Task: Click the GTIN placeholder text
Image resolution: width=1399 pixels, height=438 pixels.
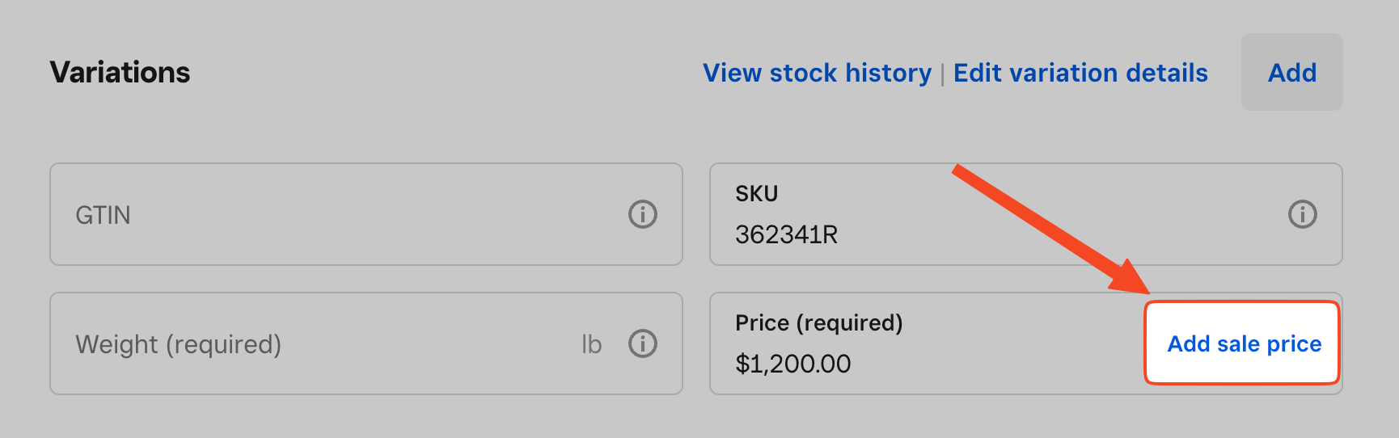Action: click(103, 215)
